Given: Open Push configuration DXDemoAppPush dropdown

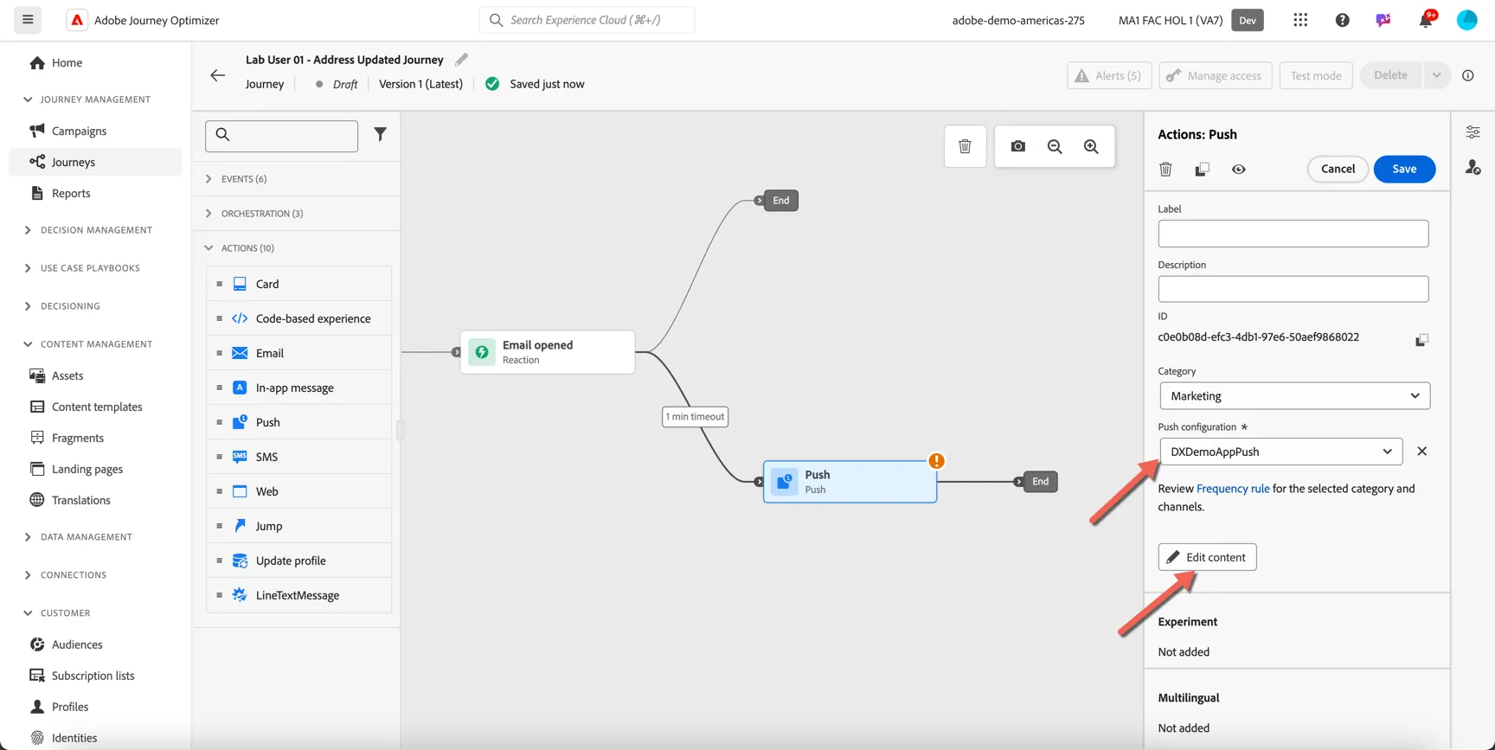Looking at the screenshot, I should click(x=1280, y=452).
